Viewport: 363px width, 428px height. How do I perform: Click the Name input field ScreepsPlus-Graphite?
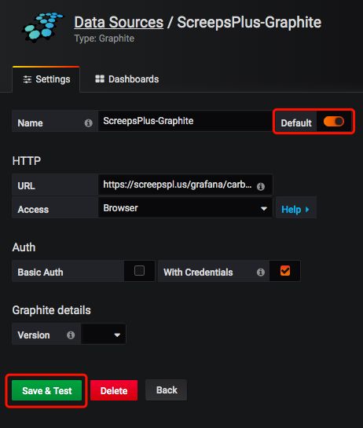point(185,121)
